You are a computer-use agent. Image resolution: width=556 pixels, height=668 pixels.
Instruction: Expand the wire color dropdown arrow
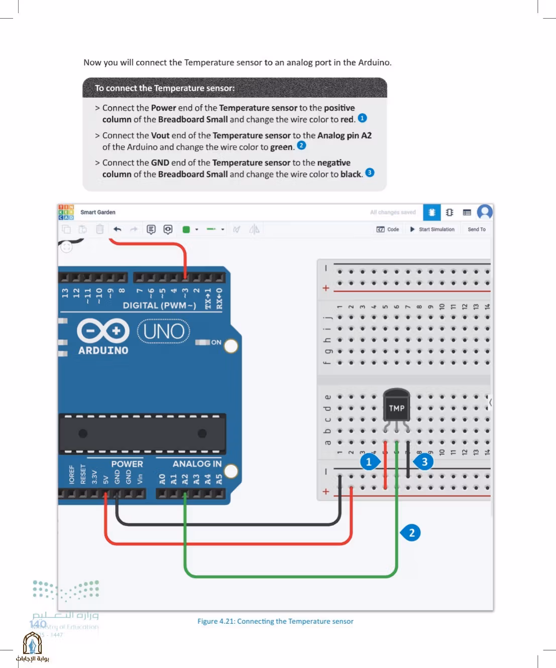[x=197, y=229]
